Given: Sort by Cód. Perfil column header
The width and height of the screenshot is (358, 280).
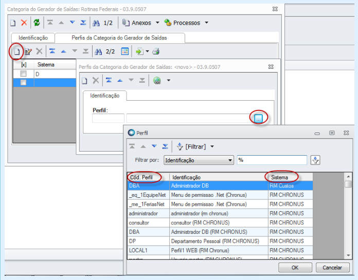Looking at the screenshot, I should 149,177.
